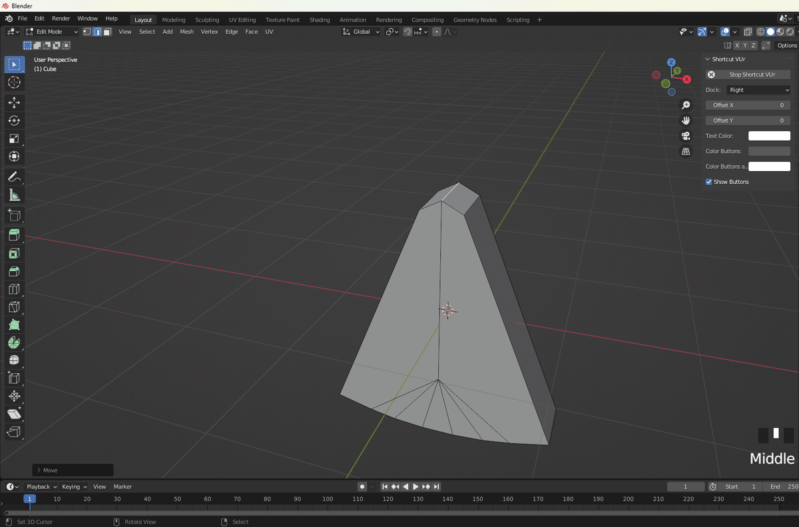Activate the Scale tool
This screenshot has height=527, width=799.
14,139
